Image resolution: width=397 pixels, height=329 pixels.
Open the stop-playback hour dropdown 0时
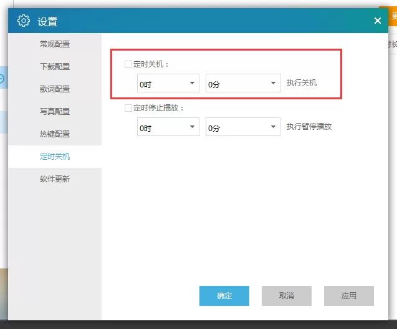pos(168,127)
